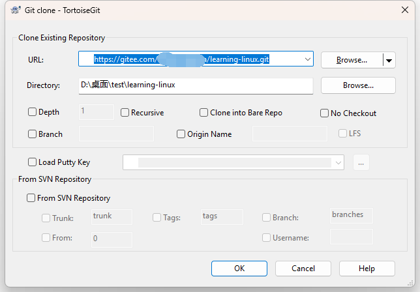Enable the No Checkout option

pos(324,113)
